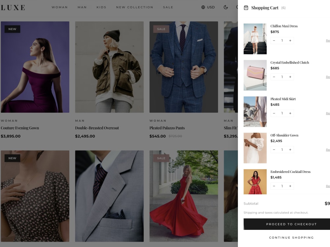This screenshot has width=330, height=247.
Task: Remove Crystal Embellished Clutch from cart
Action: pos(328,77)
